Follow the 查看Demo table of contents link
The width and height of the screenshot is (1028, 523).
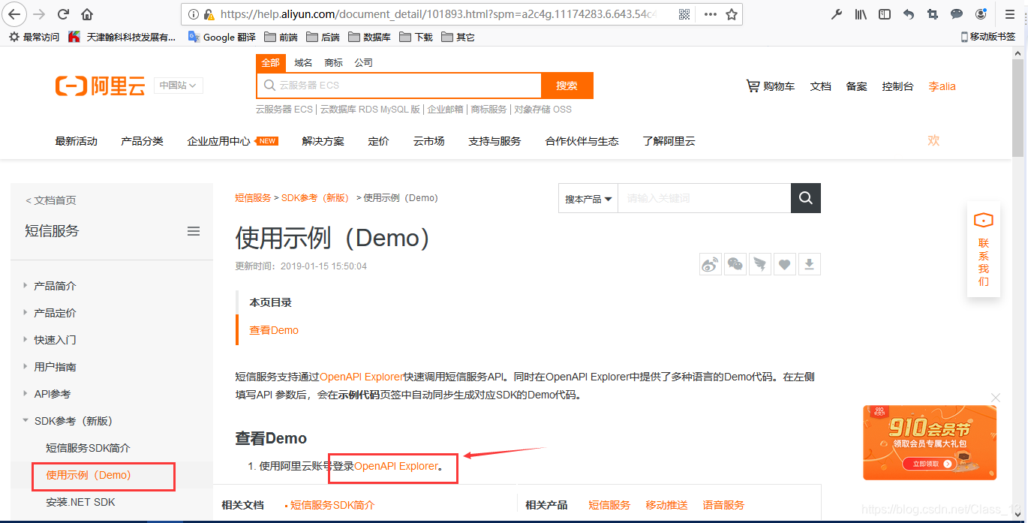274,330
